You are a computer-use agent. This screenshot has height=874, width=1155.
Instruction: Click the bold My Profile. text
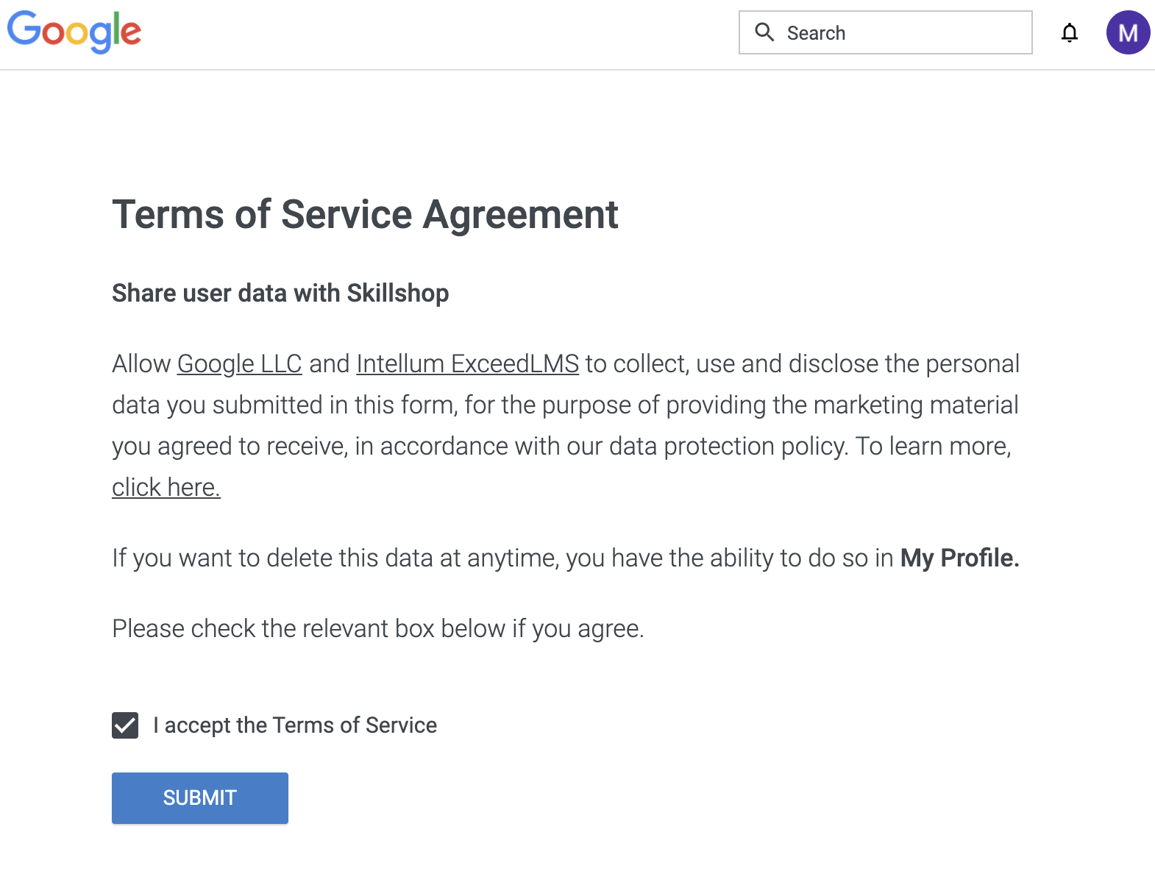959,558
